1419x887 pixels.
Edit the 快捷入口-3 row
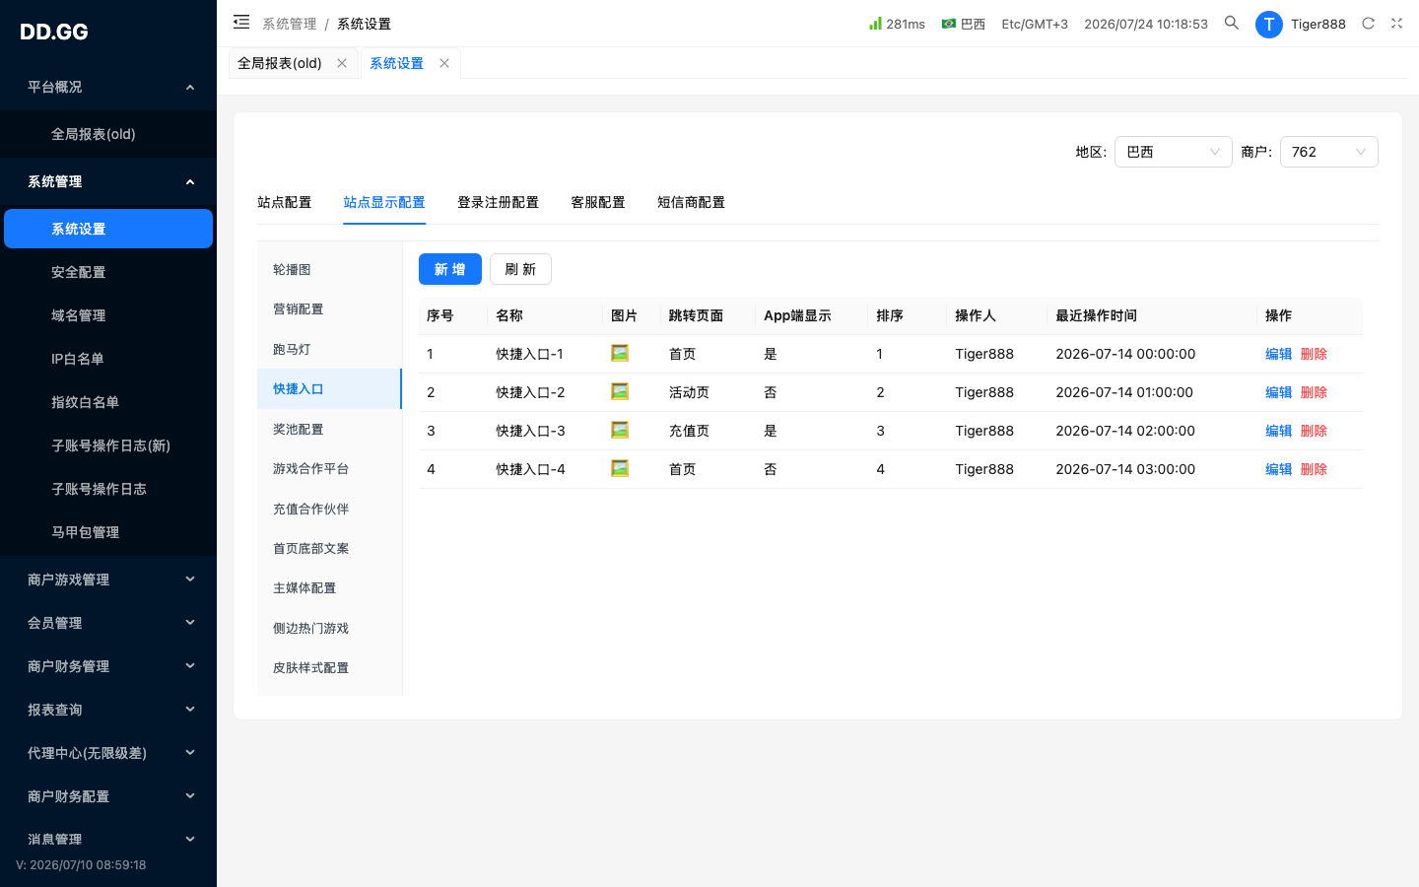1278,431
